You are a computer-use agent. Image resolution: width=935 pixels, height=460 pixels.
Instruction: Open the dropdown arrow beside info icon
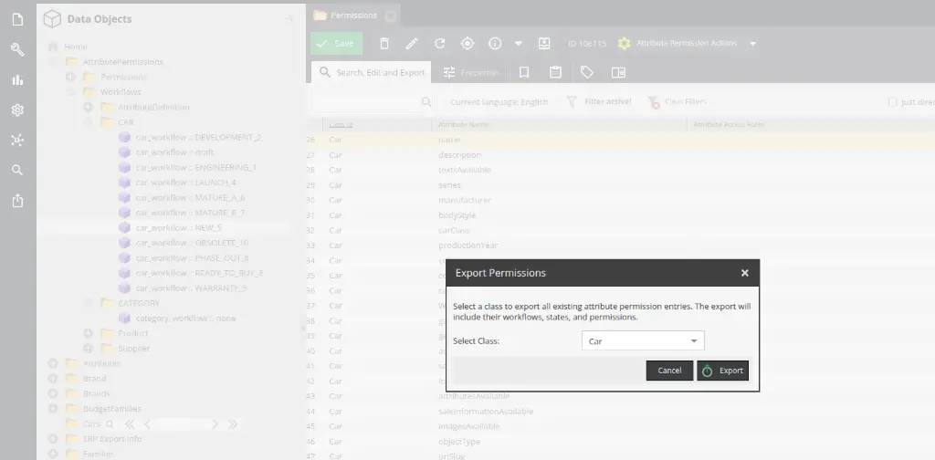(x=519, y=44)
